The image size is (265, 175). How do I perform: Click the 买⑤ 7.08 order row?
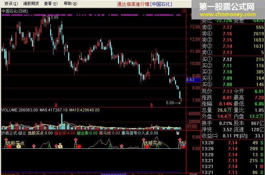click(233, 84)
